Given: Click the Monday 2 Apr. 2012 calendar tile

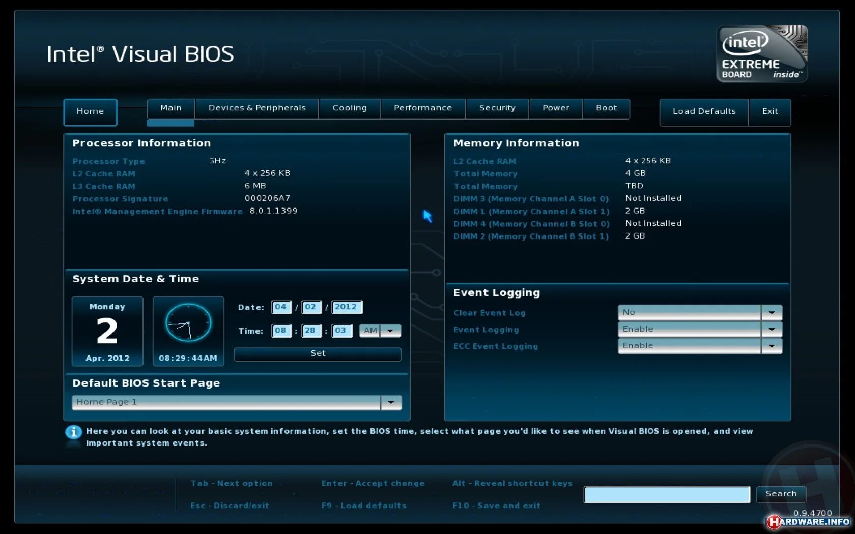Looking at the screenshot, I should pos(107,331).
